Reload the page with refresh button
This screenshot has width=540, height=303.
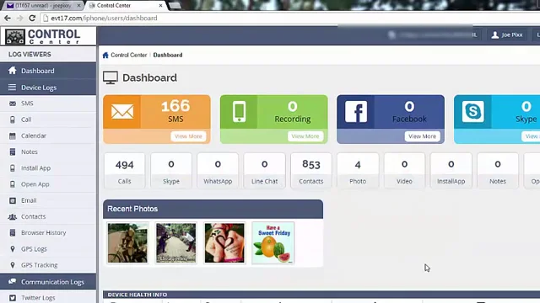click(x=32, y=19)
